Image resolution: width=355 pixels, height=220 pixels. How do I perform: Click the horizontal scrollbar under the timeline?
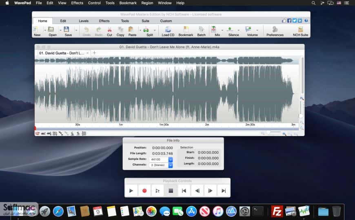(x=167, y=129)
